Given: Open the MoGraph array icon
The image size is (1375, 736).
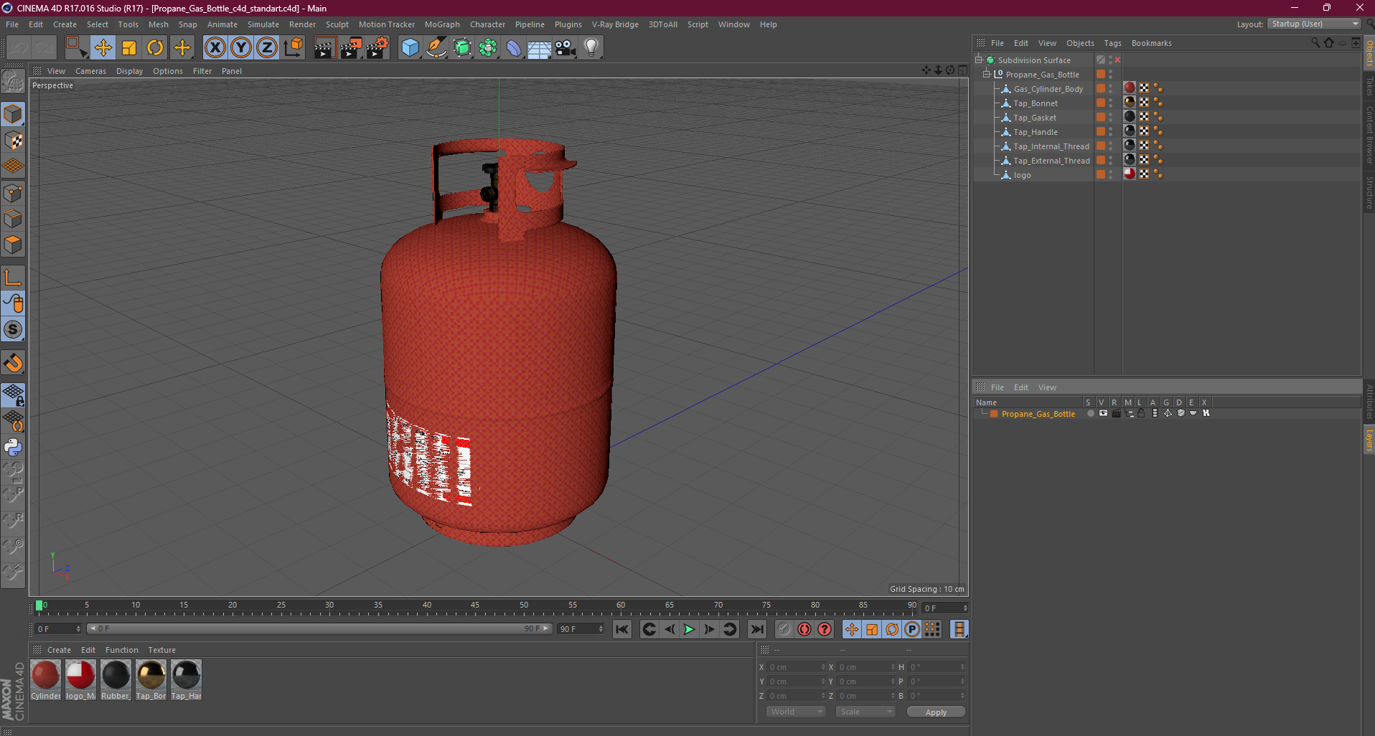Looking at the screenshot, I should coord(488,48).
